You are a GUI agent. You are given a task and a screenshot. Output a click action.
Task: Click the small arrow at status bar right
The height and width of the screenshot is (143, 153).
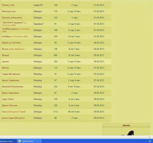(149, 137)
